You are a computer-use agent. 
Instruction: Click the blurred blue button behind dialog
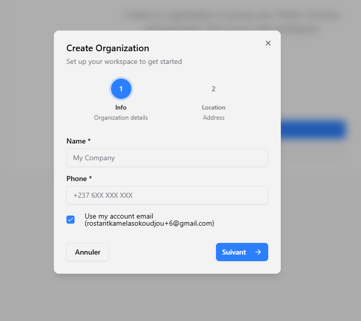coord(313,129)
